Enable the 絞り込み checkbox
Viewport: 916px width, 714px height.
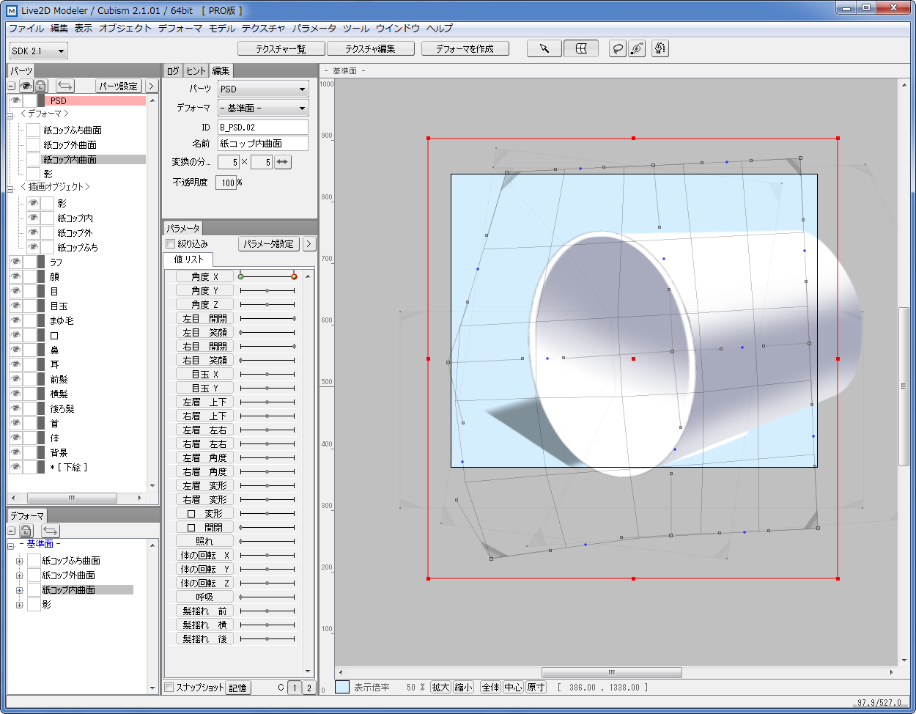(x=170, y=244)
